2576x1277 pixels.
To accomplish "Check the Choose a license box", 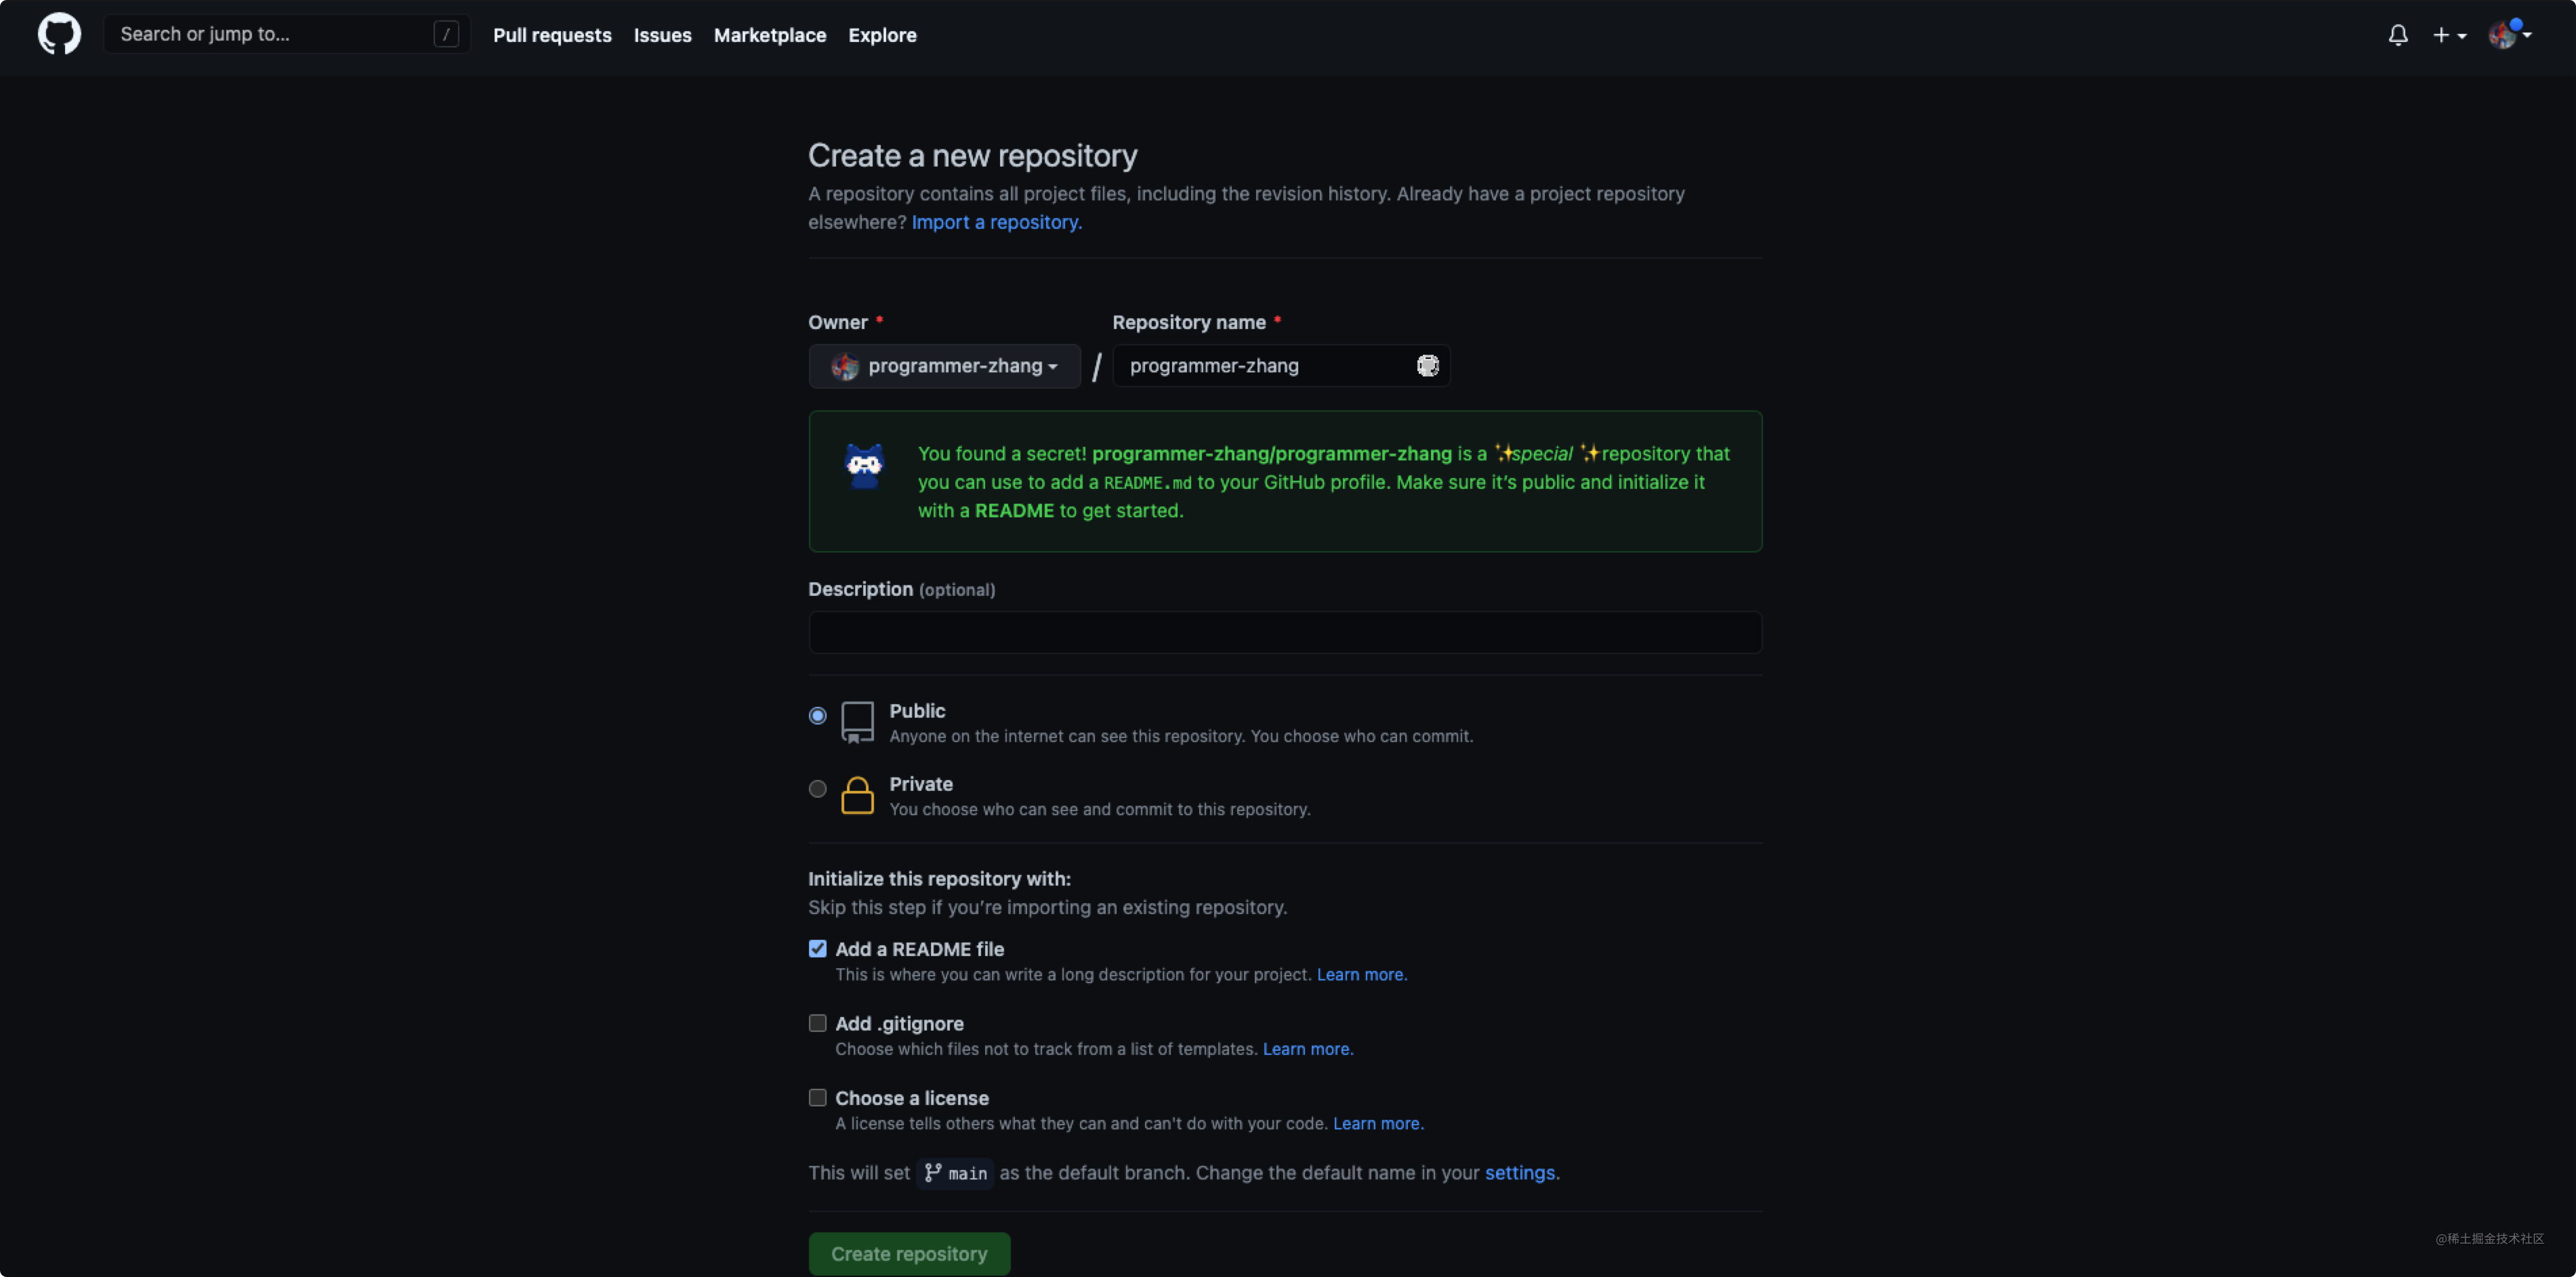I will pos(817,1097).
